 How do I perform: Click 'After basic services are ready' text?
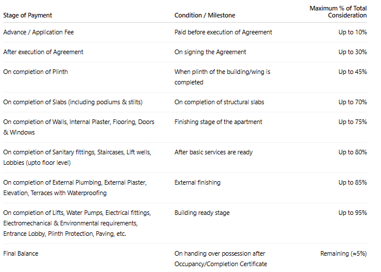(214, 152)
